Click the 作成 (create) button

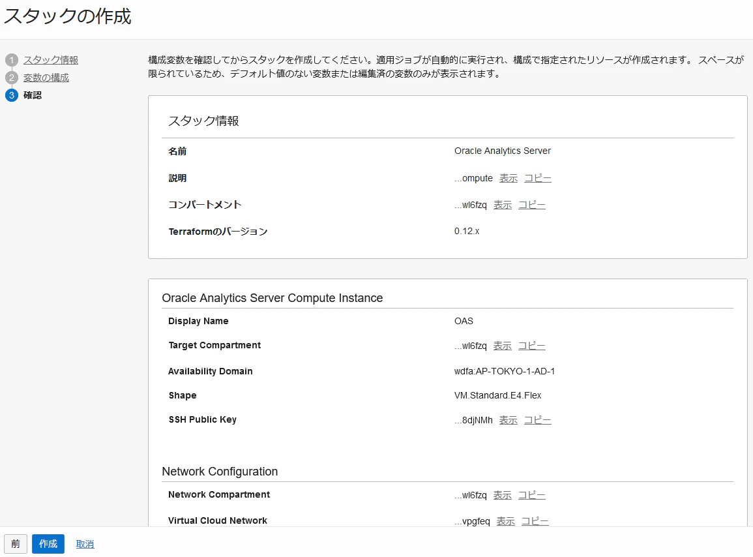coord(48,544)
